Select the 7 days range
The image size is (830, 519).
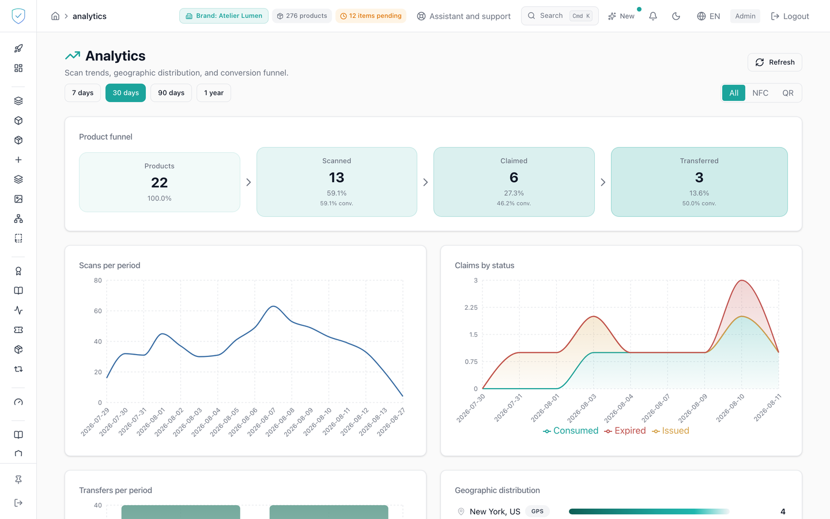[82, 93]
